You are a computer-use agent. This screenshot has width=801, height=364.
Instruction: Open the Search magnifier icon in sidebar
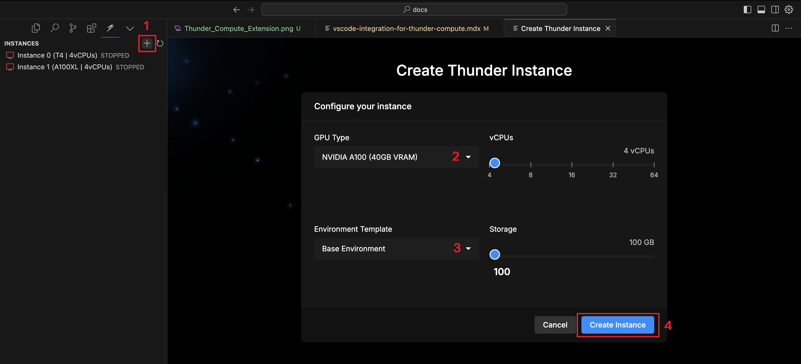click(x=54, y=28)
